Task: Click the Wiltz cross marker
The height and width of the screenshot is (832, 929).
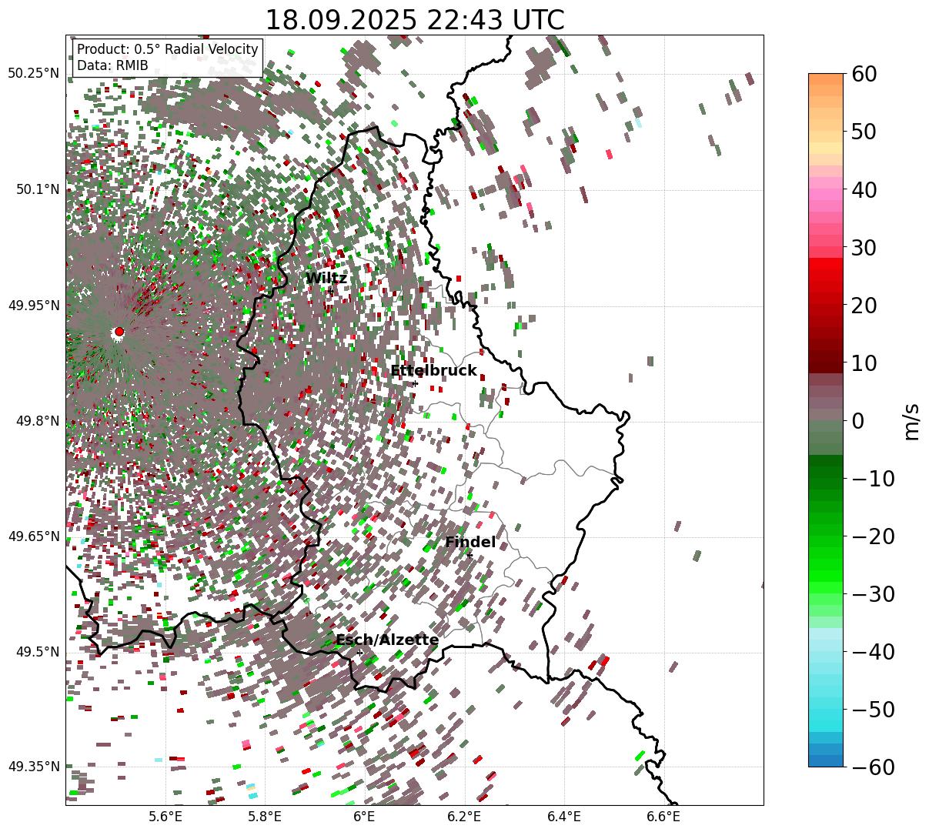Action: (x=331, y=291)
